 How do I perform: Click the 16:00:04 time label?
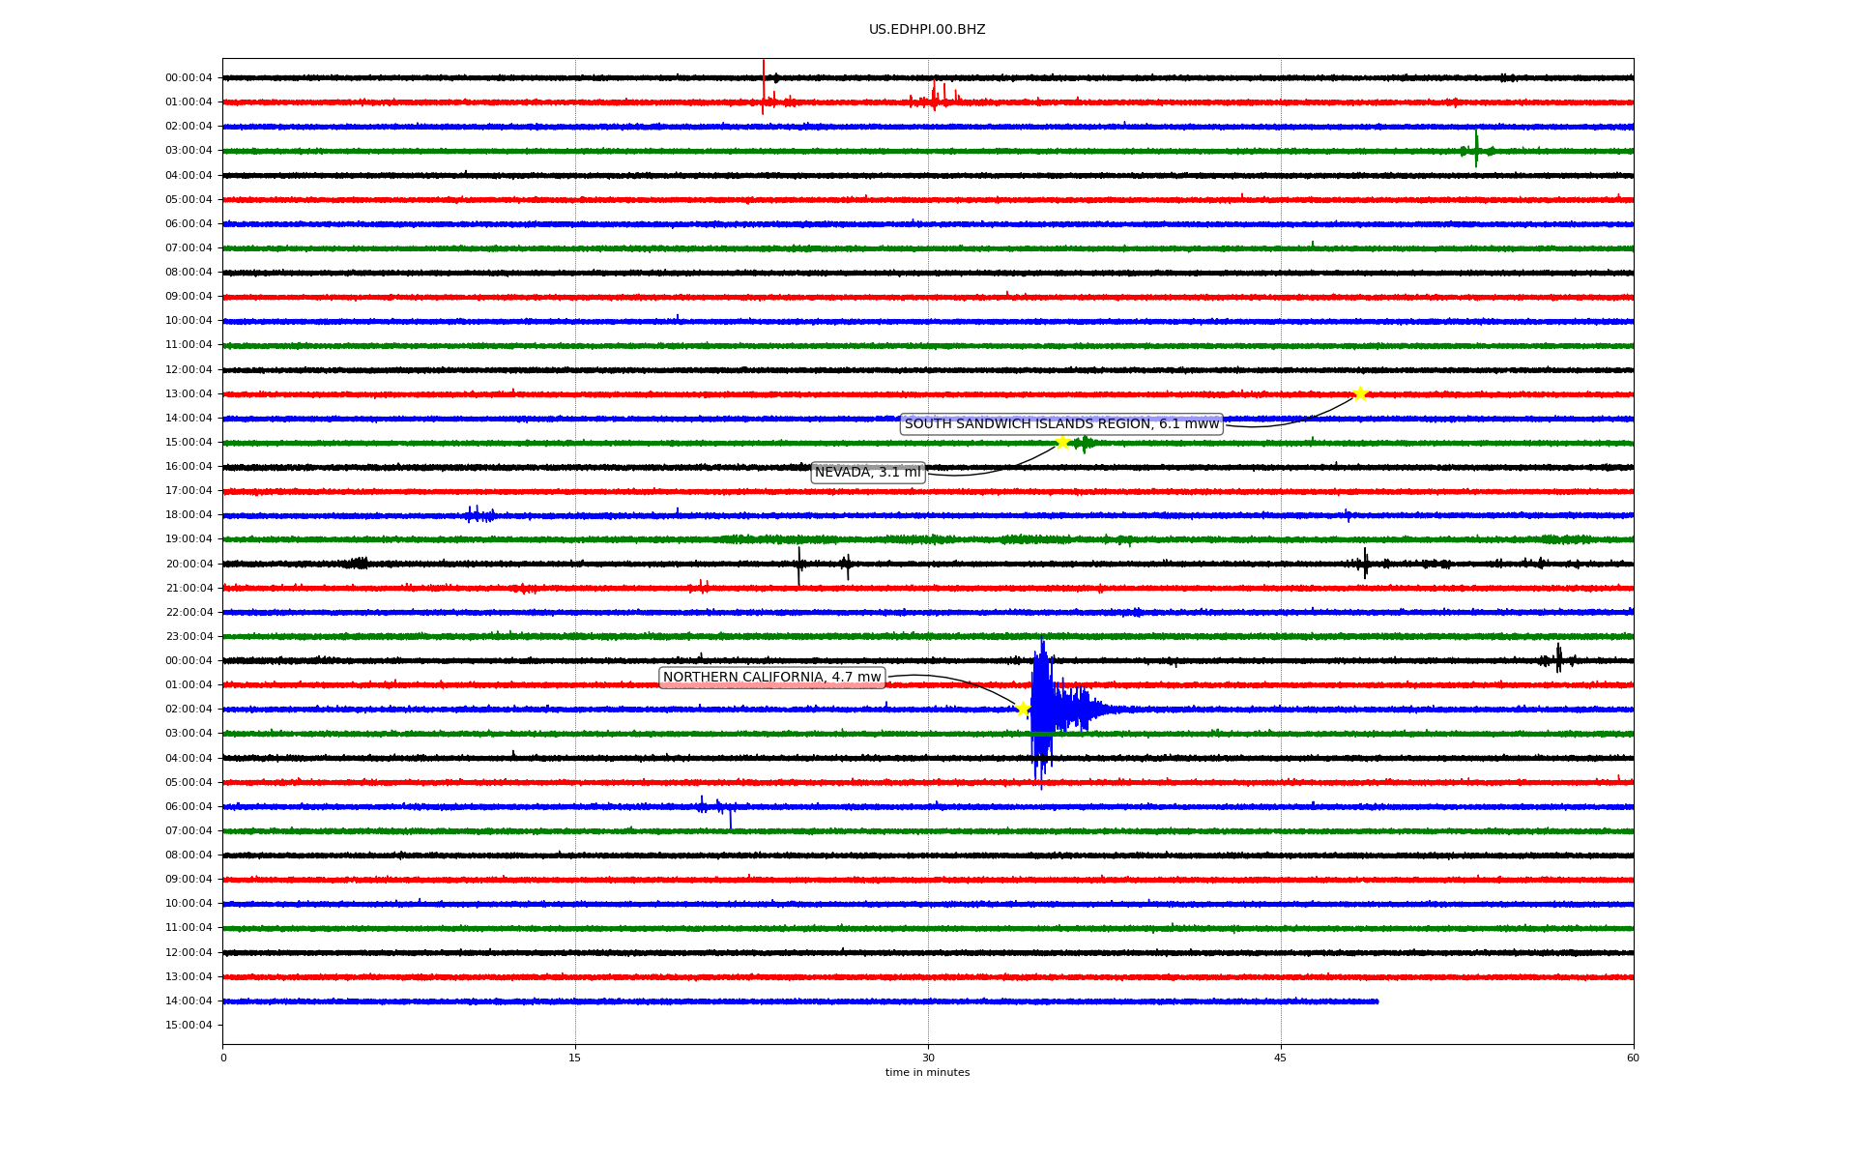point(188,467)
